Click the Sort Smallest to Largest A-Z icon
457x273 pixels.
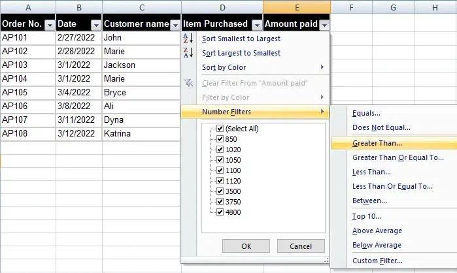click(188, 39)
